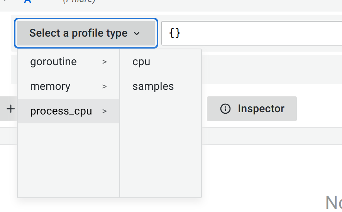
Task: Click the chevron on Select a profile type
Action: [137, 34]
